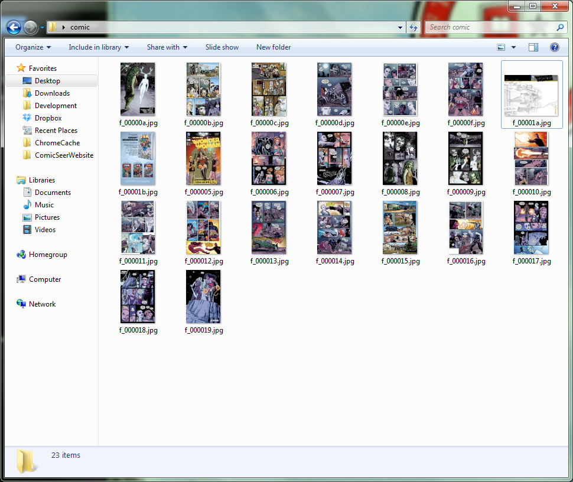Open the recent pages dropdown arrow
The height and width of the screenshot is (482, 573).
coord(42,27)
